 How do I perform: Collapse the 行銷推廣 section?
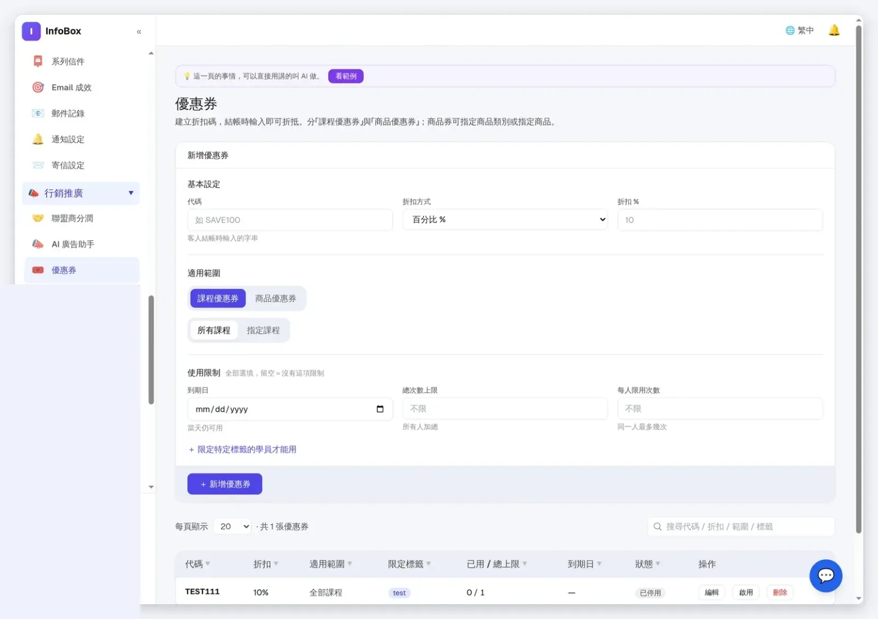[81, 193]
